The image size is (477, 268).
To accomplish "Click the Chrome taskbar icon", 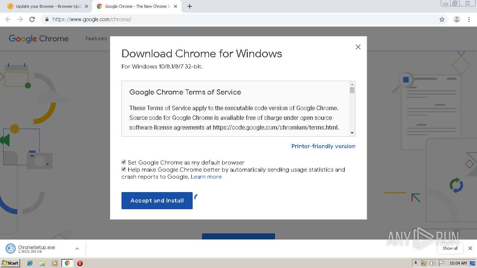I will pyautogui.click(x=67, y=263).
